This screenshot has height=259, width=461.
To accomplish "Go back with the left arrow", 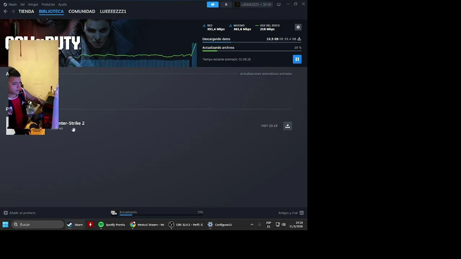I will click(x=5, y=12).
